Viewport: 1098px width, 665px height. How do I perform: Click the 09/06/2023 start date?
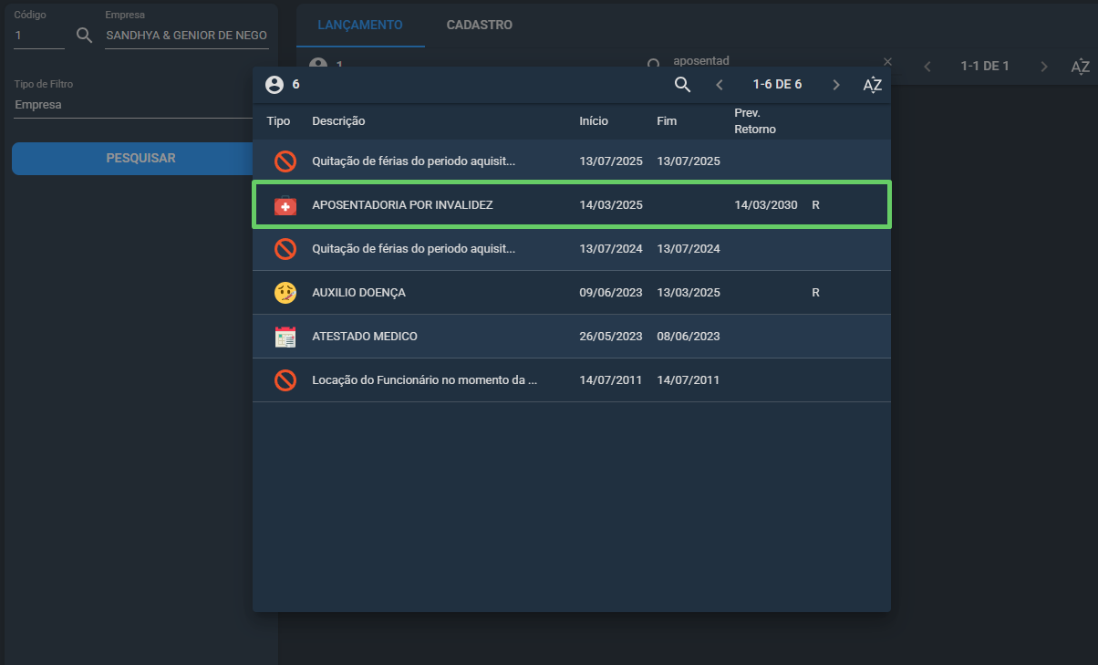[611, 293]
